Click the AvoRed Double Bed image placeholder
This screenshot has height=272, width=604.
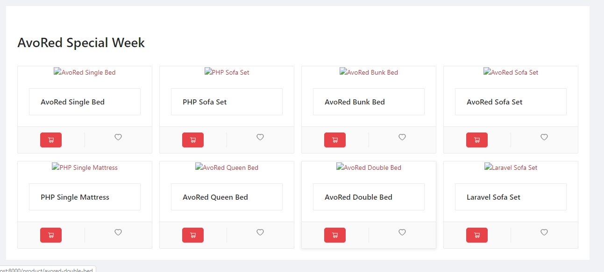click(x=369, y=167)
